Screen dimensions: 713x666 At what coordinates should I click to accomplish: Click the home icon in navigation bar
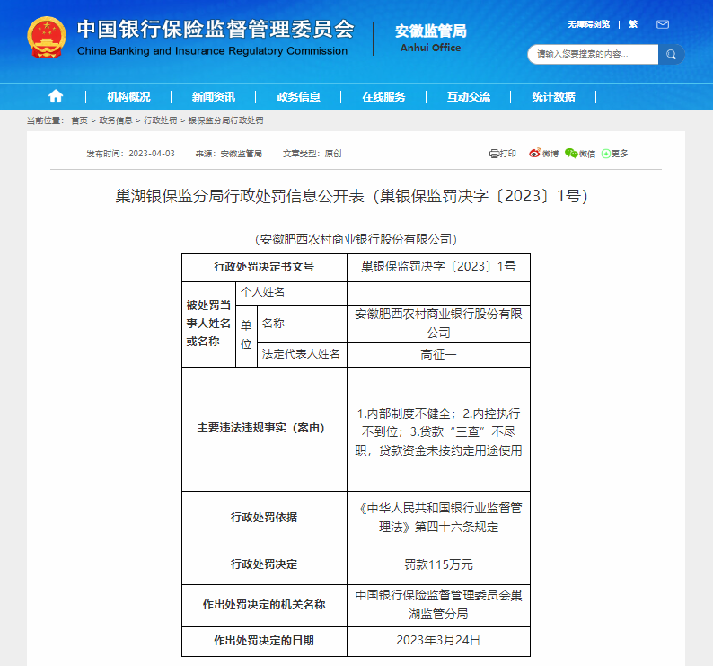point(56,96)
